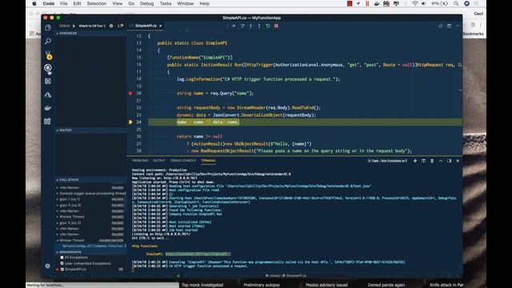The width and height of the screenshot is (512, 288).
Task: Close the bottom panel
Action: (458, 161)
